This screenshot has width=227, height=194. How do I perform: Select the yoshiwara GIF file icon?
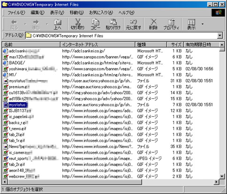coord(6,69)
